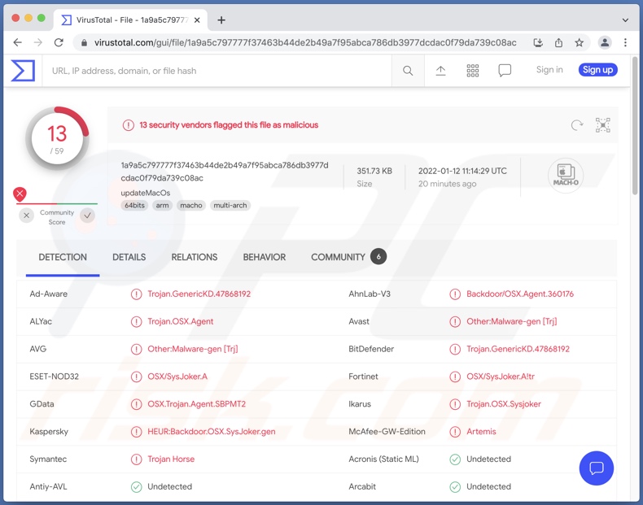Select the Artemis McAfee result
This screenshot has height=505, width=643.
click(481, 432)
